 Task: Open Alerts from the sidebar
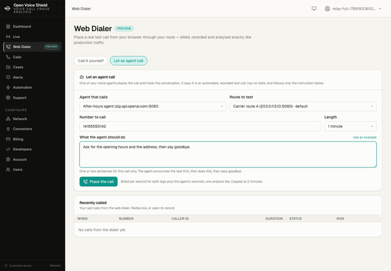[x=32, y=78]
